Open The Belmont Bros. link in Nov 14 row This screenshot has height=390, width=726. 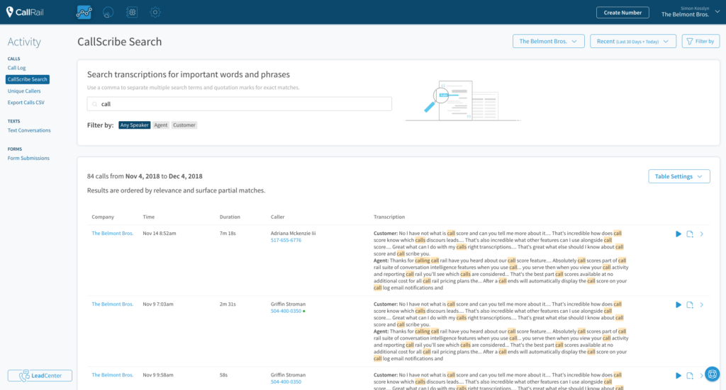coord(113,234)
